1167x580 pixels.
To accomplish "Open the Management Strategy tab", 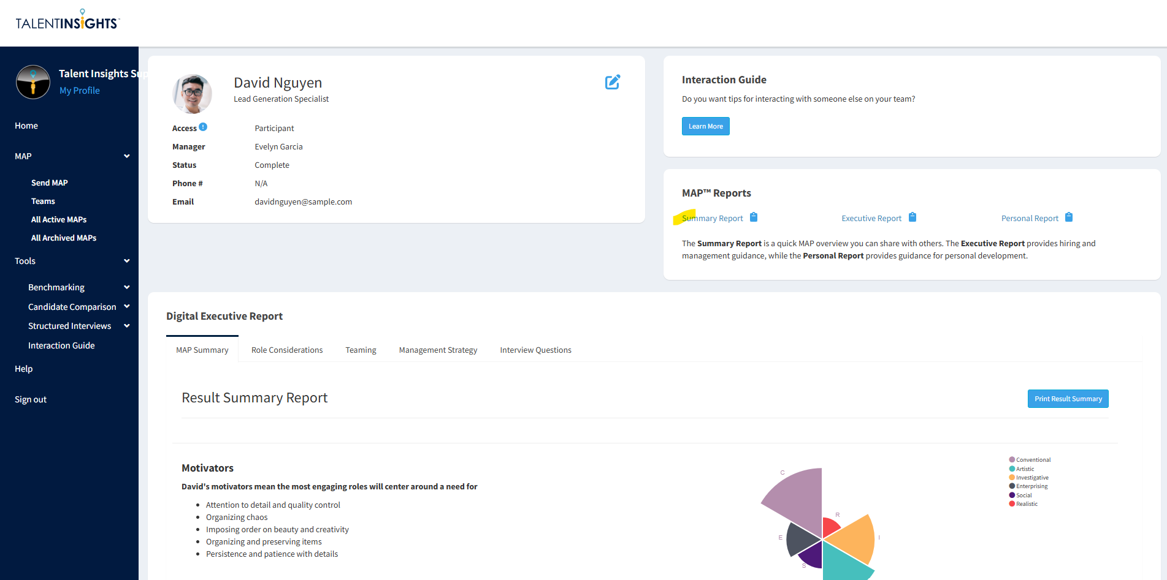I will [x=438, y=350].
